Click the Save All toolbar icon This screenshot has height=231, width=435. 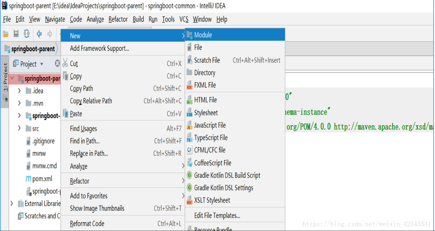coord(16,34)
